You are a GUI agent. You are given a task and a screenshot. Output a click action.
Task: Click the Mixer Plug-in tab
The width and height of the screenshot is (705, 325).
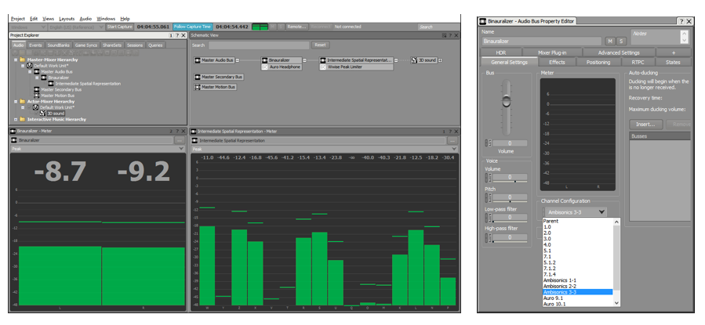(x=553, y=52)
